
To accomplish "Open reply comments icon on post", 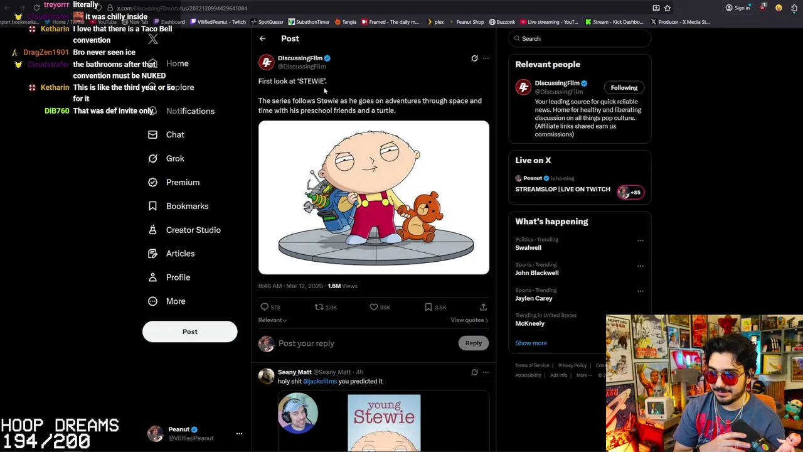I will pyautogui.click(x=265, y=307).
